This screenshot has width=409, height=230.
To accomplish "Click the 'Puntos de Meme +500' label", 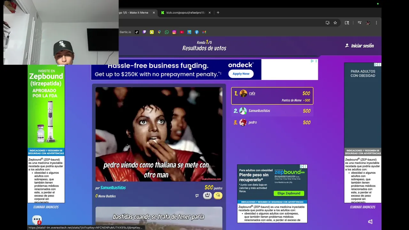I will click(296, 100).
